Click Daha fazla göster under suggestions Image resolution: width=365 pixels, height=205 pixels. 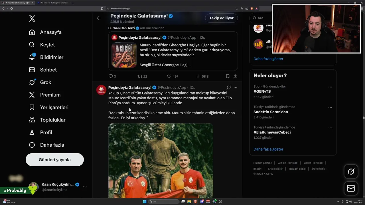(268, 59)
